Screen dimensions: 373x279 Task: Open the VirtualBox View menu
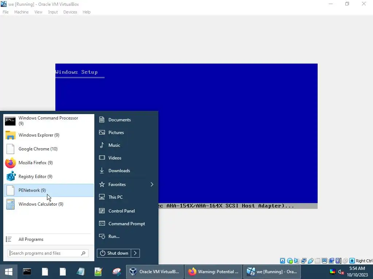(38, 12)
